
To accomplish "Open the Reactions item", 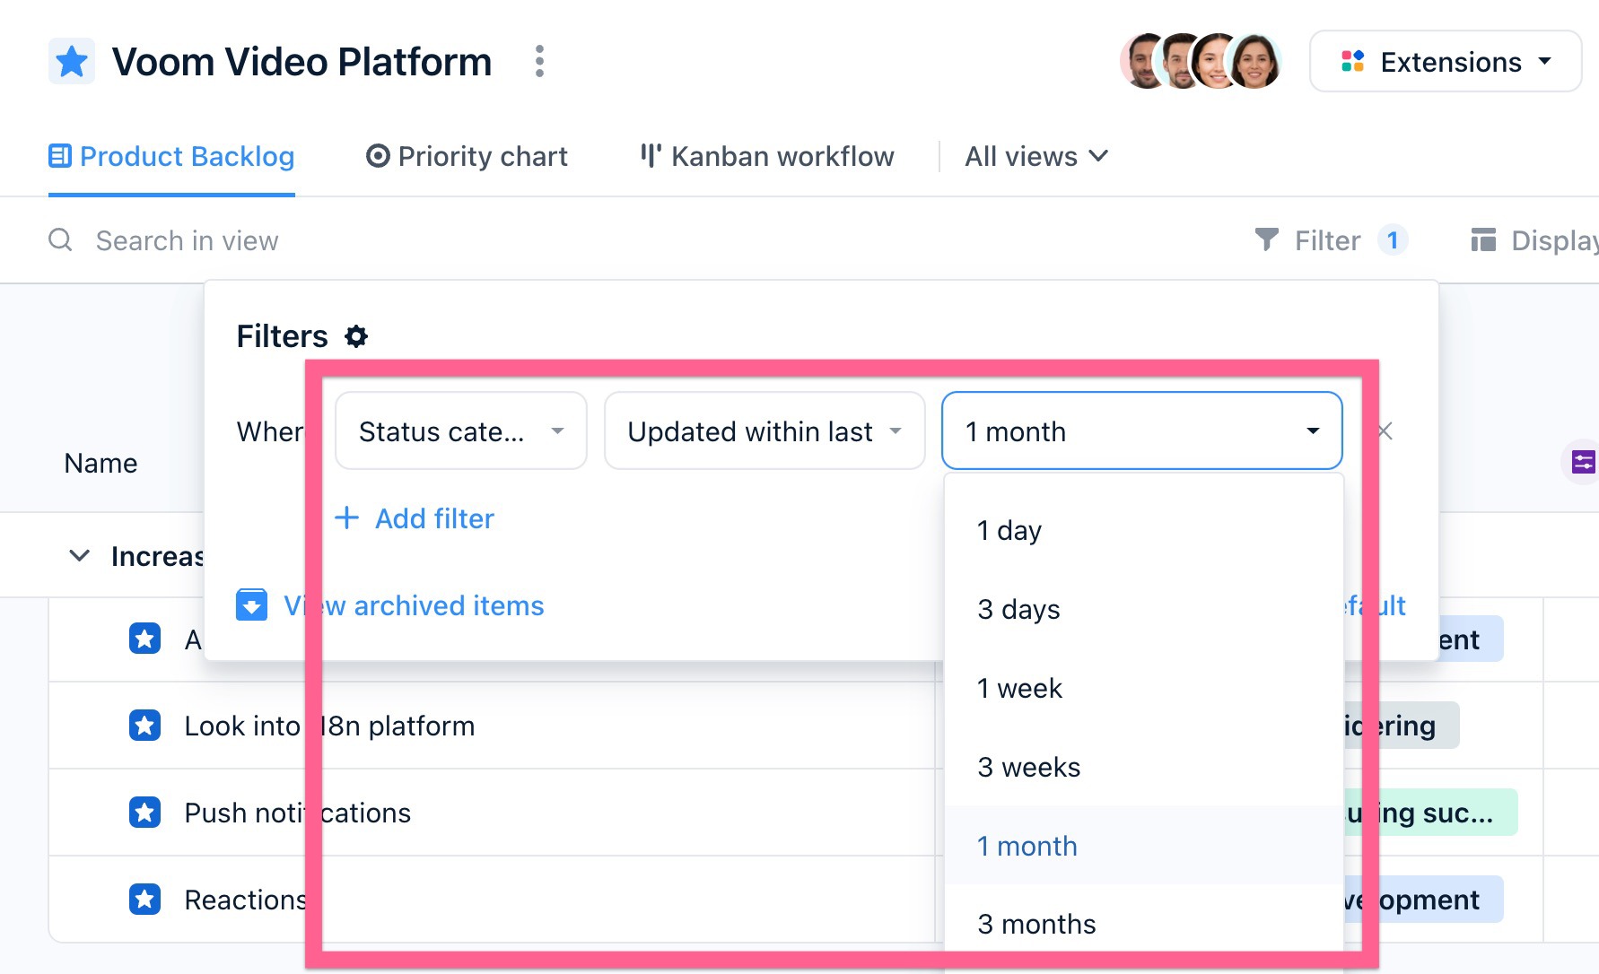I will pyautogui.click(x=246, y=900).
